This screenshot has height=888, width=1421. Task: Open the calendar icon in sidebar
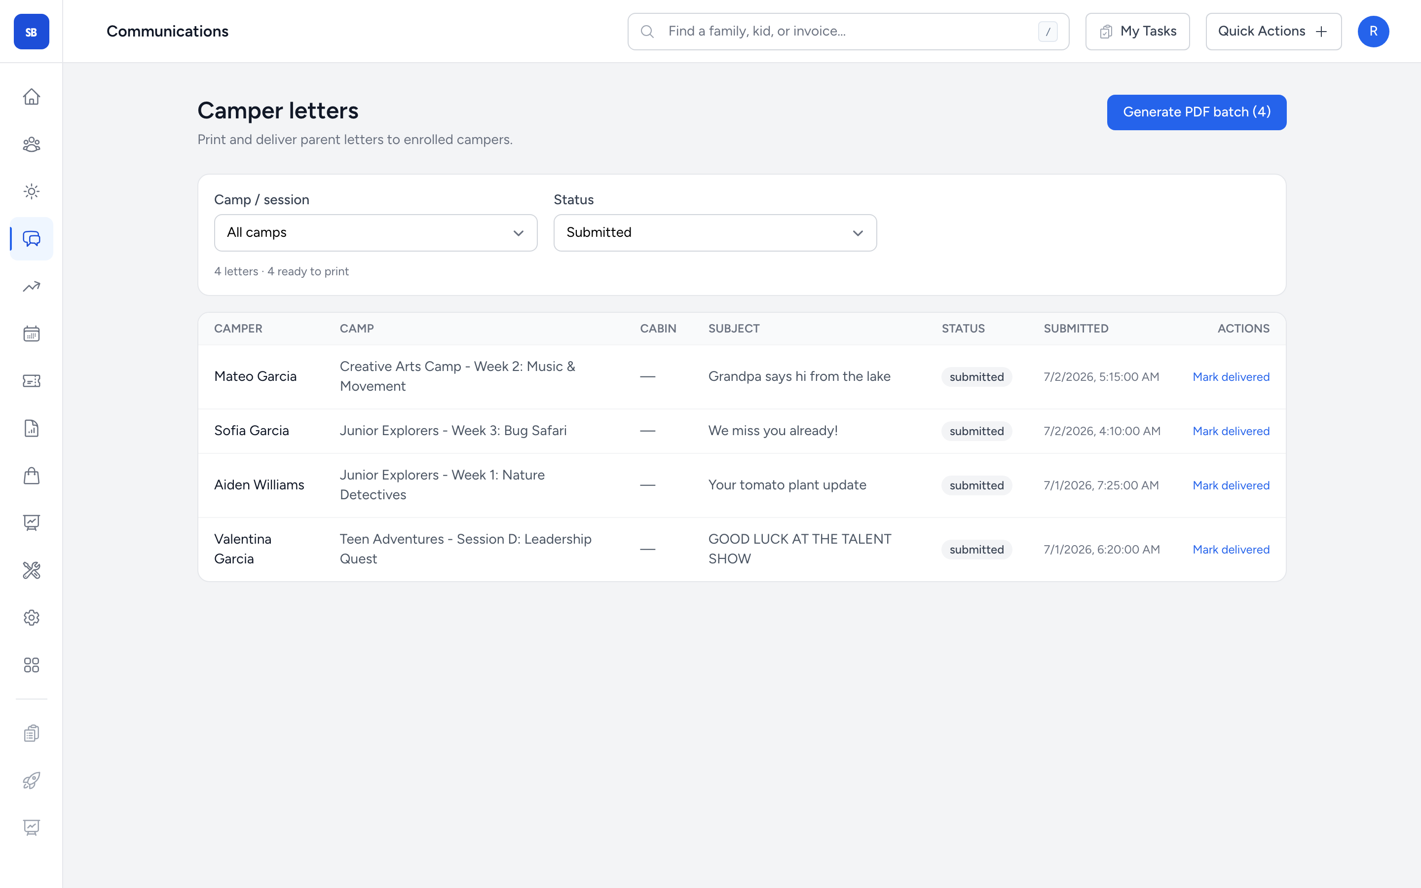click(x=31, y=334)
